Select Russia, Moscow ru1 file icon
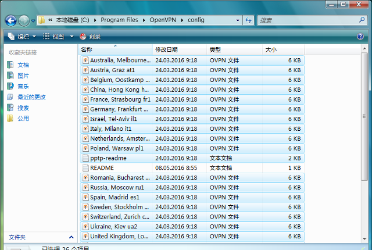372x250 pixels. click(85, 187)
